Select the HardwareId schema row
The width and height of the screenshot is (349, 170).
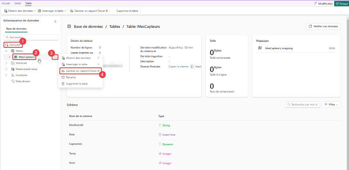click(203, 125)
